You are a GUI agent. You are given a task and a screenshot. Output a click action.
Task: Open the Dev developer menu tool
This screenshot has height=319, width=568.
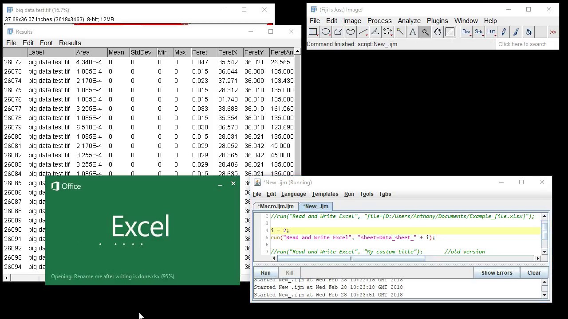coord(466,32)
